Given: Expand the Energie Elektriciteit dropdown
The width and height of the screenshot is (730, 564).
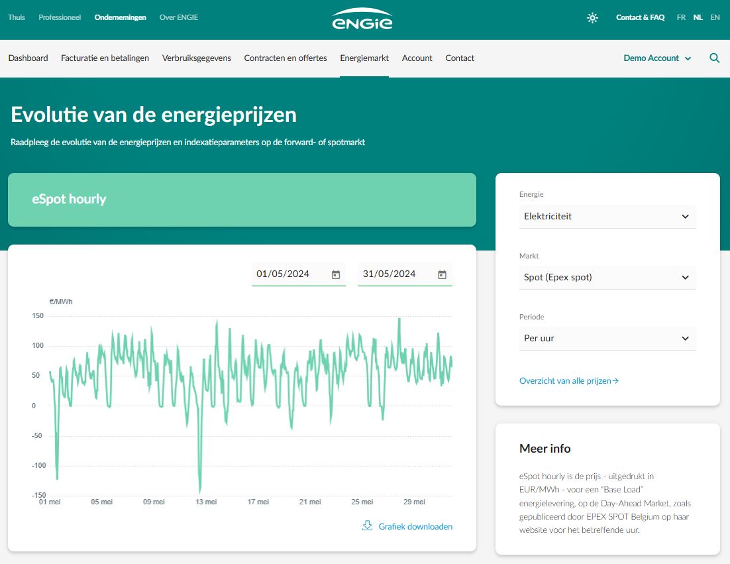Looking at the screenshot, I should [x=607, y=217].
